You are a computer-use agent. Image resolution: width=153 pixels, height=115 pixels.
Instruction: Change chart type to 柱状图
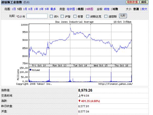tap(71, 9)
